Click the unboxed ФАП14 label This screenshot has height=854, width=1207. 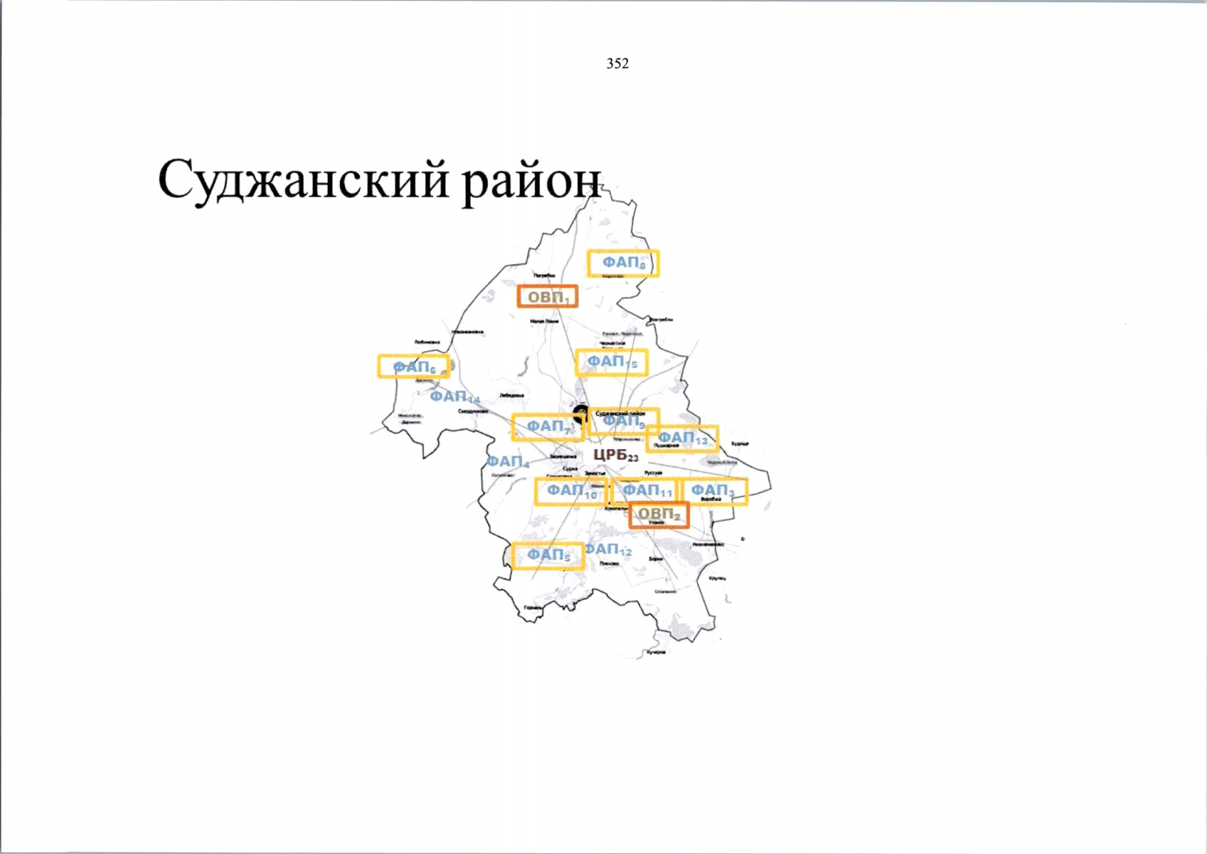click(x=455, y=396)
